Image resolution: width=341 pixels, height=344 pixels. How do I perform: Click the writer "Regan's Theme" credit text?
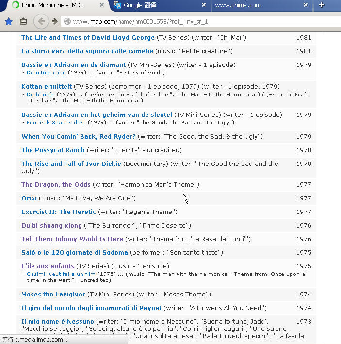pos(138,212)
